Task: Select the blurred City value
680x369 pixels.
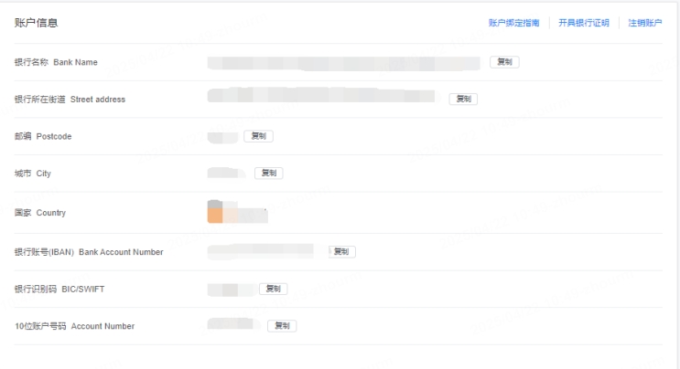Action: 226,173
